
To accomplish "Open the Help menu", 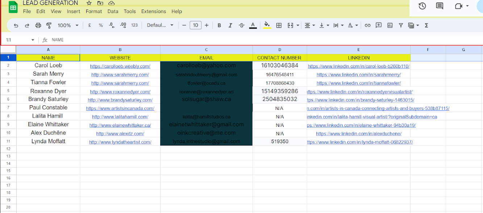I will click(176, 11).
